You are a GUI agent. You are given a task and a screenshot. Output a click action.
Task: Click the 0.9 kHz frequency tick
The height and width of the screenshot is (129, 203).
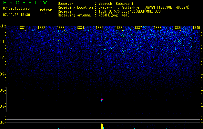3,74
